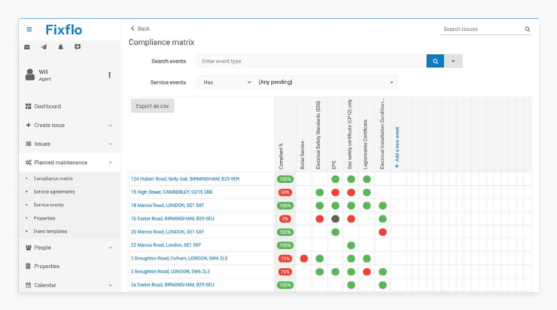Click the search issues magnifier icon
557x310 pixels.
527,29
